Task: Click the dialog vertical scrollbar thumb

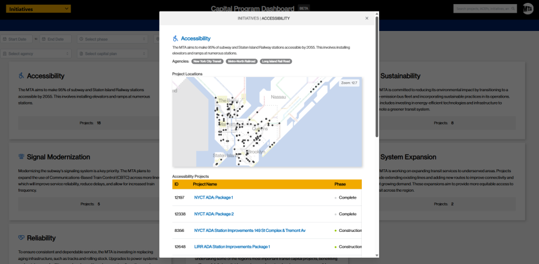Action: pyautogui.click(x=377, y=76)
